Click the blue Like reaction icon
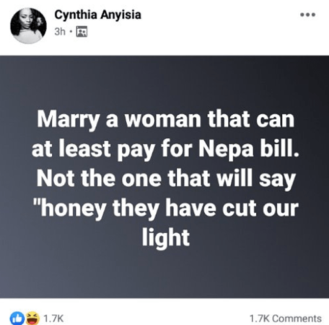This screenshot has width=329, height=325. click(17, 318)
